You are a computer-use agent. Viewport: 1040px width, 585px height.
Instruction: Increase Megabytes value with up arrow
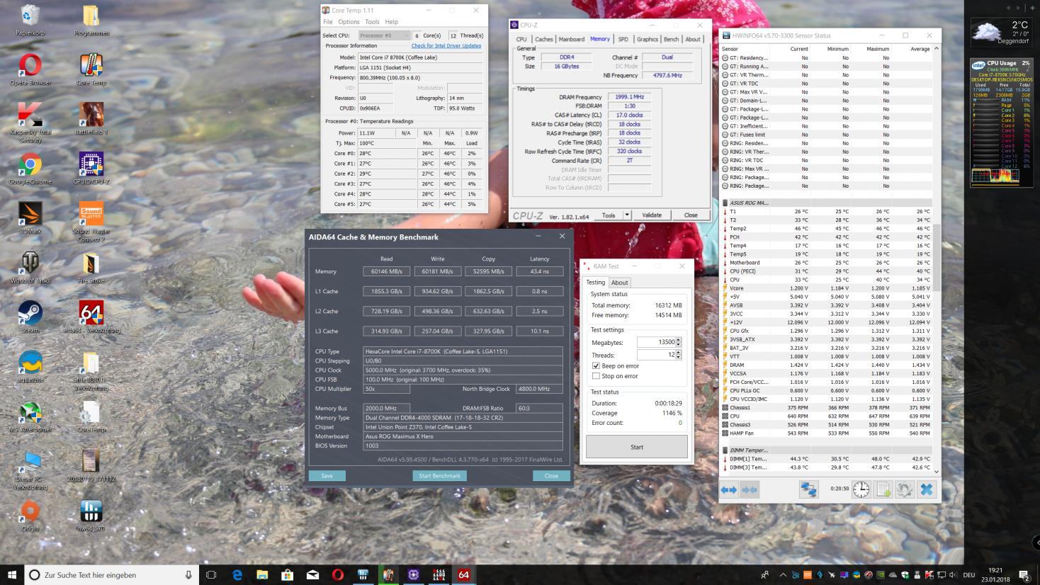pyautogui.click(x=678, y=340)
